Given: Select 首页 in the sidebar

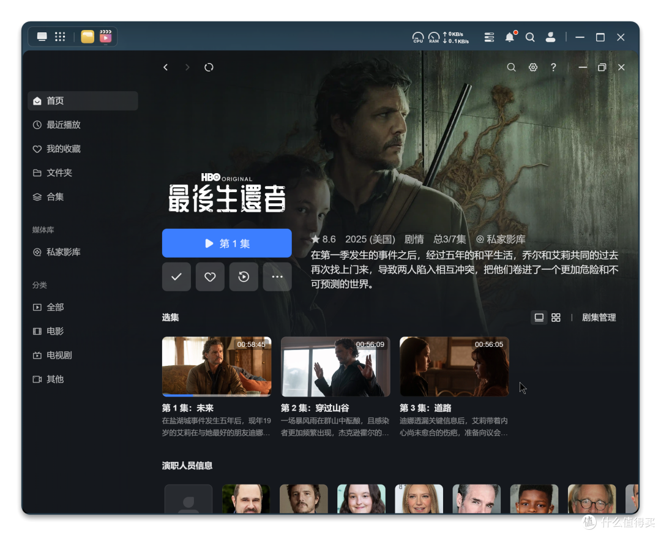Looking at the screenshot, I should (83, 101).
